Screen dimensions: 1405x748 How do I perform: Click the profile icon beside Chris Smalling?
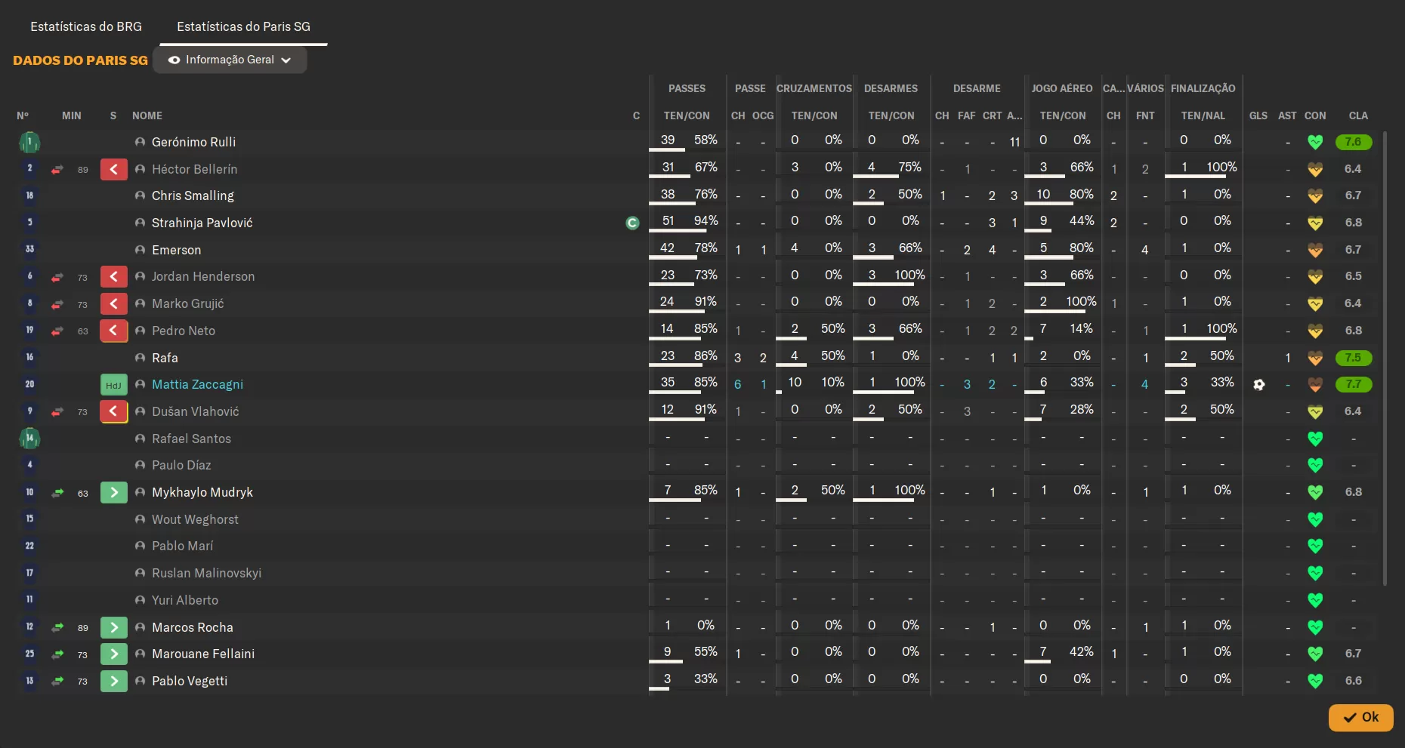coord(140,195)
